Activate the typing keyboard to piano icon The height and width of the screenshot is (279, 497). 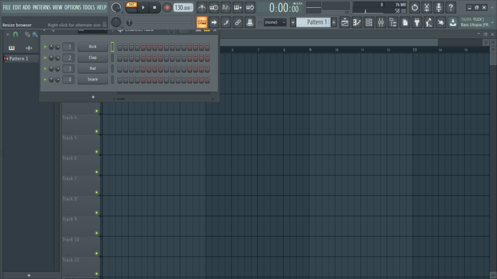[201, 22]
